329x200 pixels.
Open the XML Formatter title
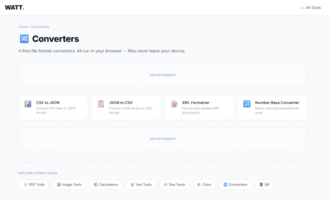click(196, 103)
